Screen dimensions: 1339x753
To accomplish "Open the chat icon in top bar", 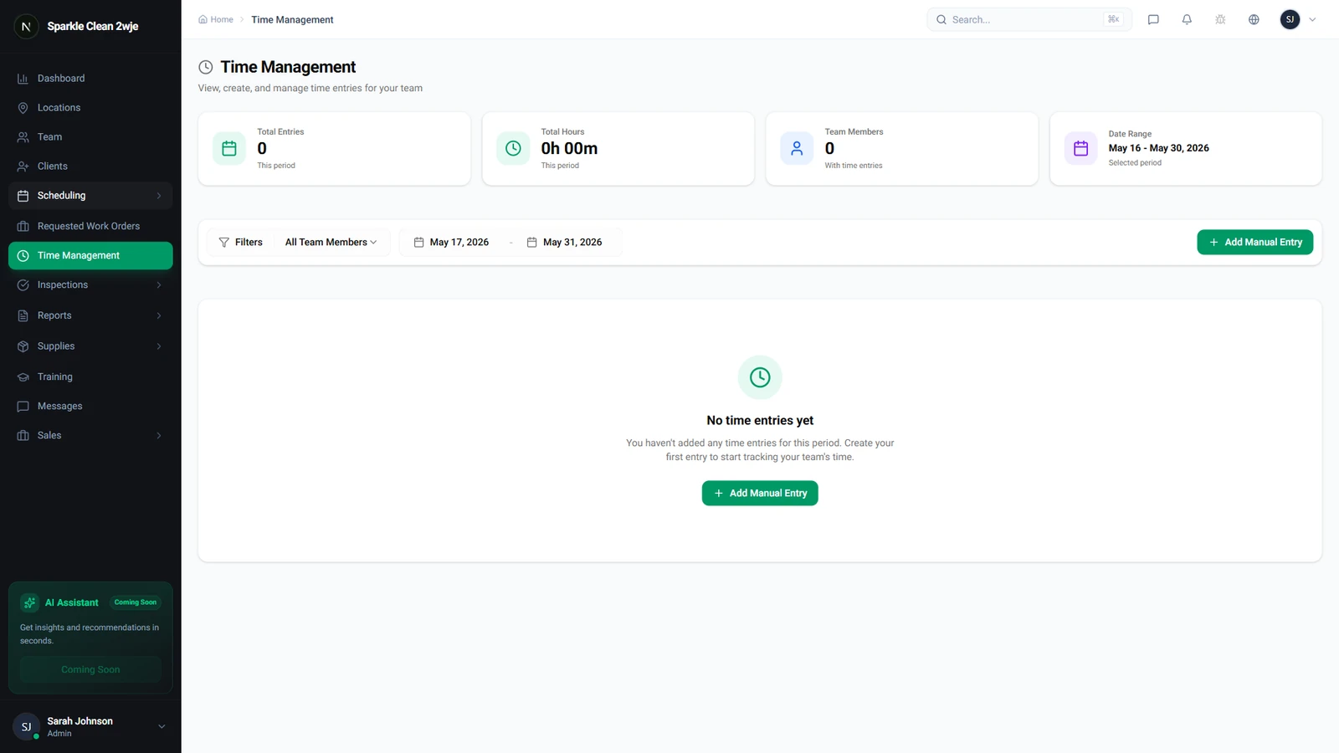I will click(x=1153, y=19).
